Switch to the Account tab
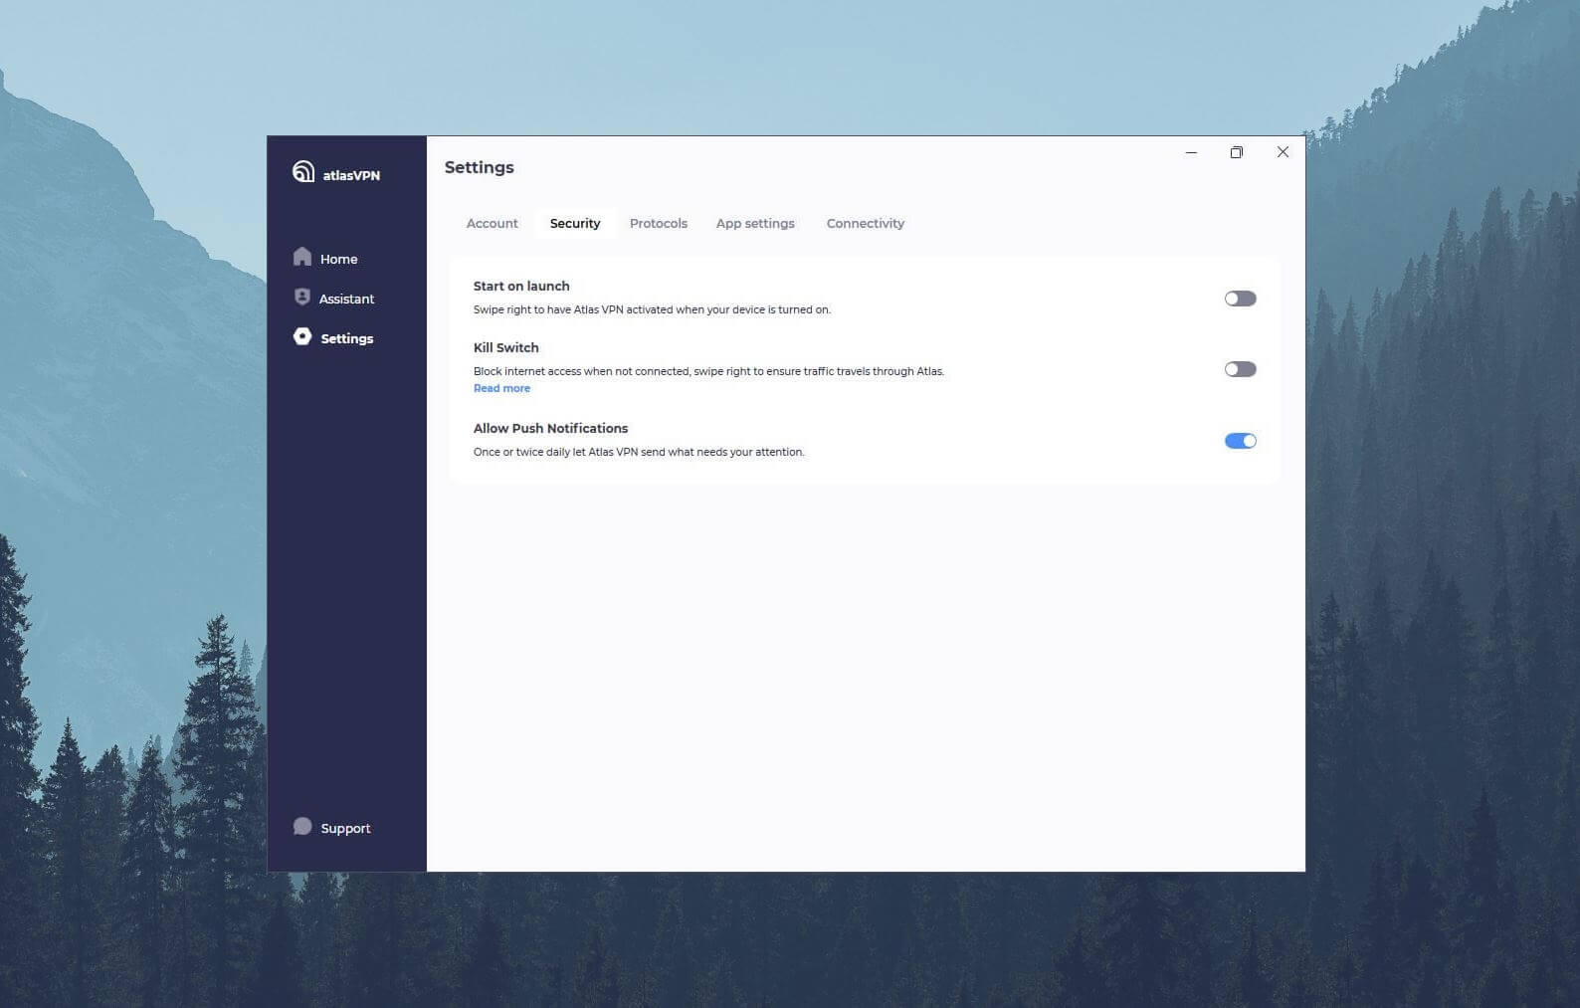Viewport: 1580px width, 1008px height. tap(493, 223)
